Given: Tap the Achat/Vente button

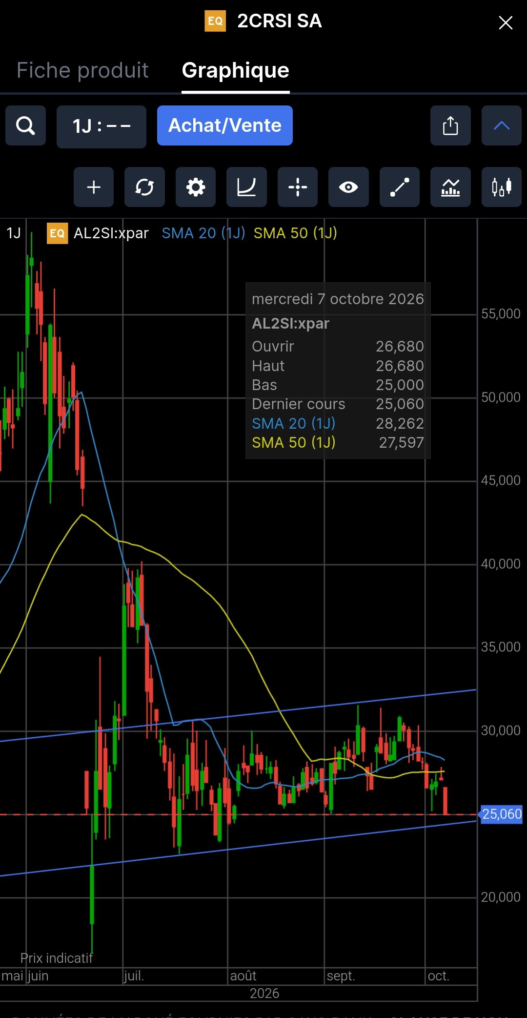Looking at the screenshot, I should pos(225,125).
